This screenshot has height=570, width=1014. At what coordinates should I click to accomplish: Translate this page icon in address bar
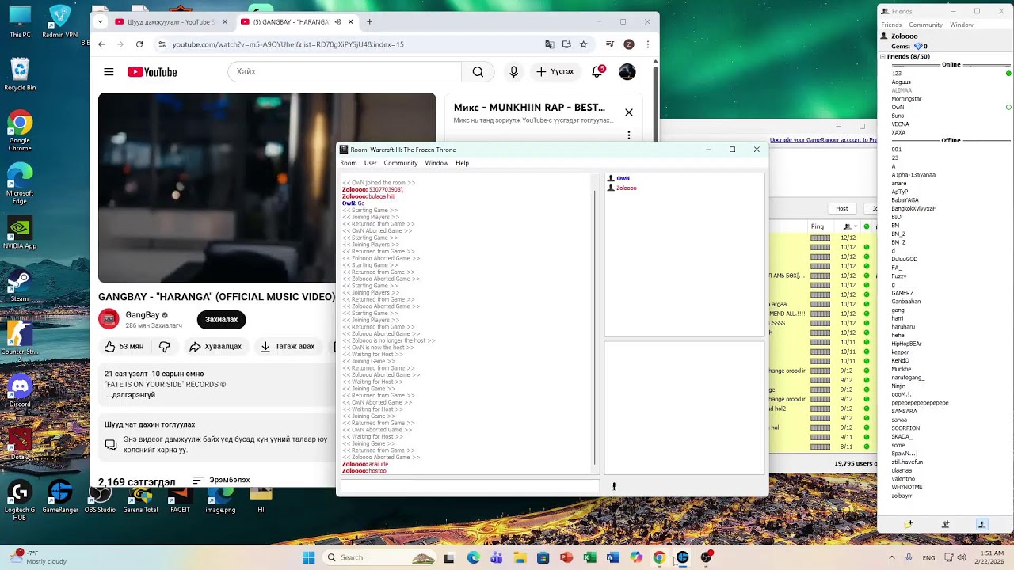click(550, 44)
